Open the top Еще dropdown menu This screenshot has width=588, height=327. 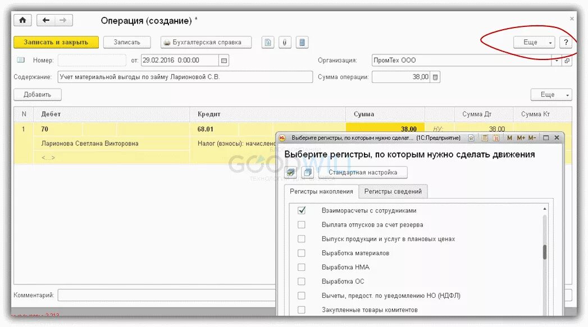(534, 42)
